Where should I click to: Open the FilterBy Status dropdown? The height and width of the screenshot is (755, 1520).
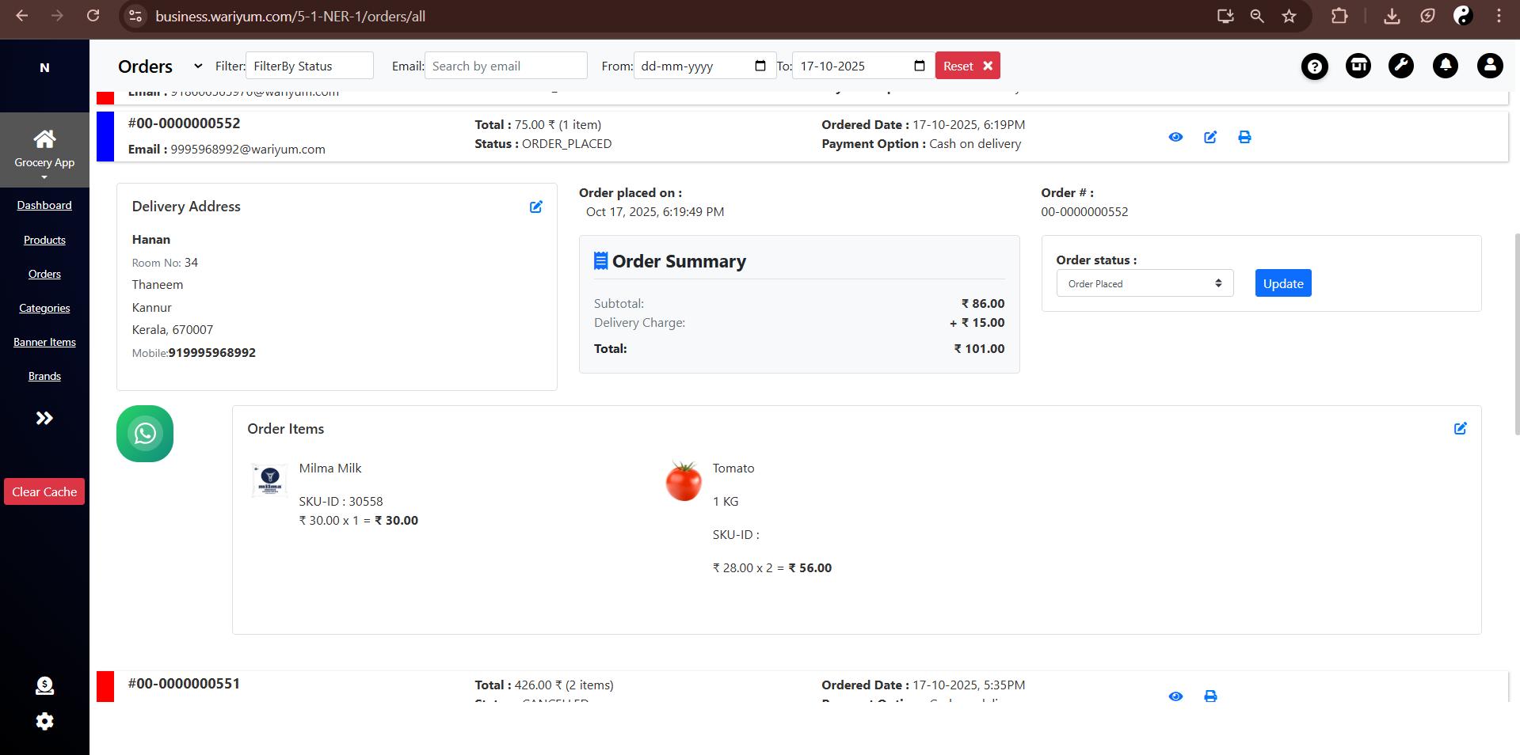(310, 66)
